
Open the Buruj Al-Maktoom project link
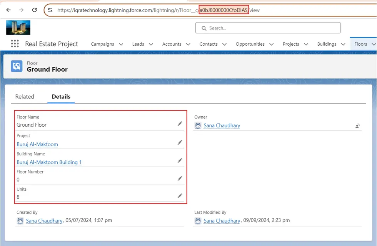point(37,144)
